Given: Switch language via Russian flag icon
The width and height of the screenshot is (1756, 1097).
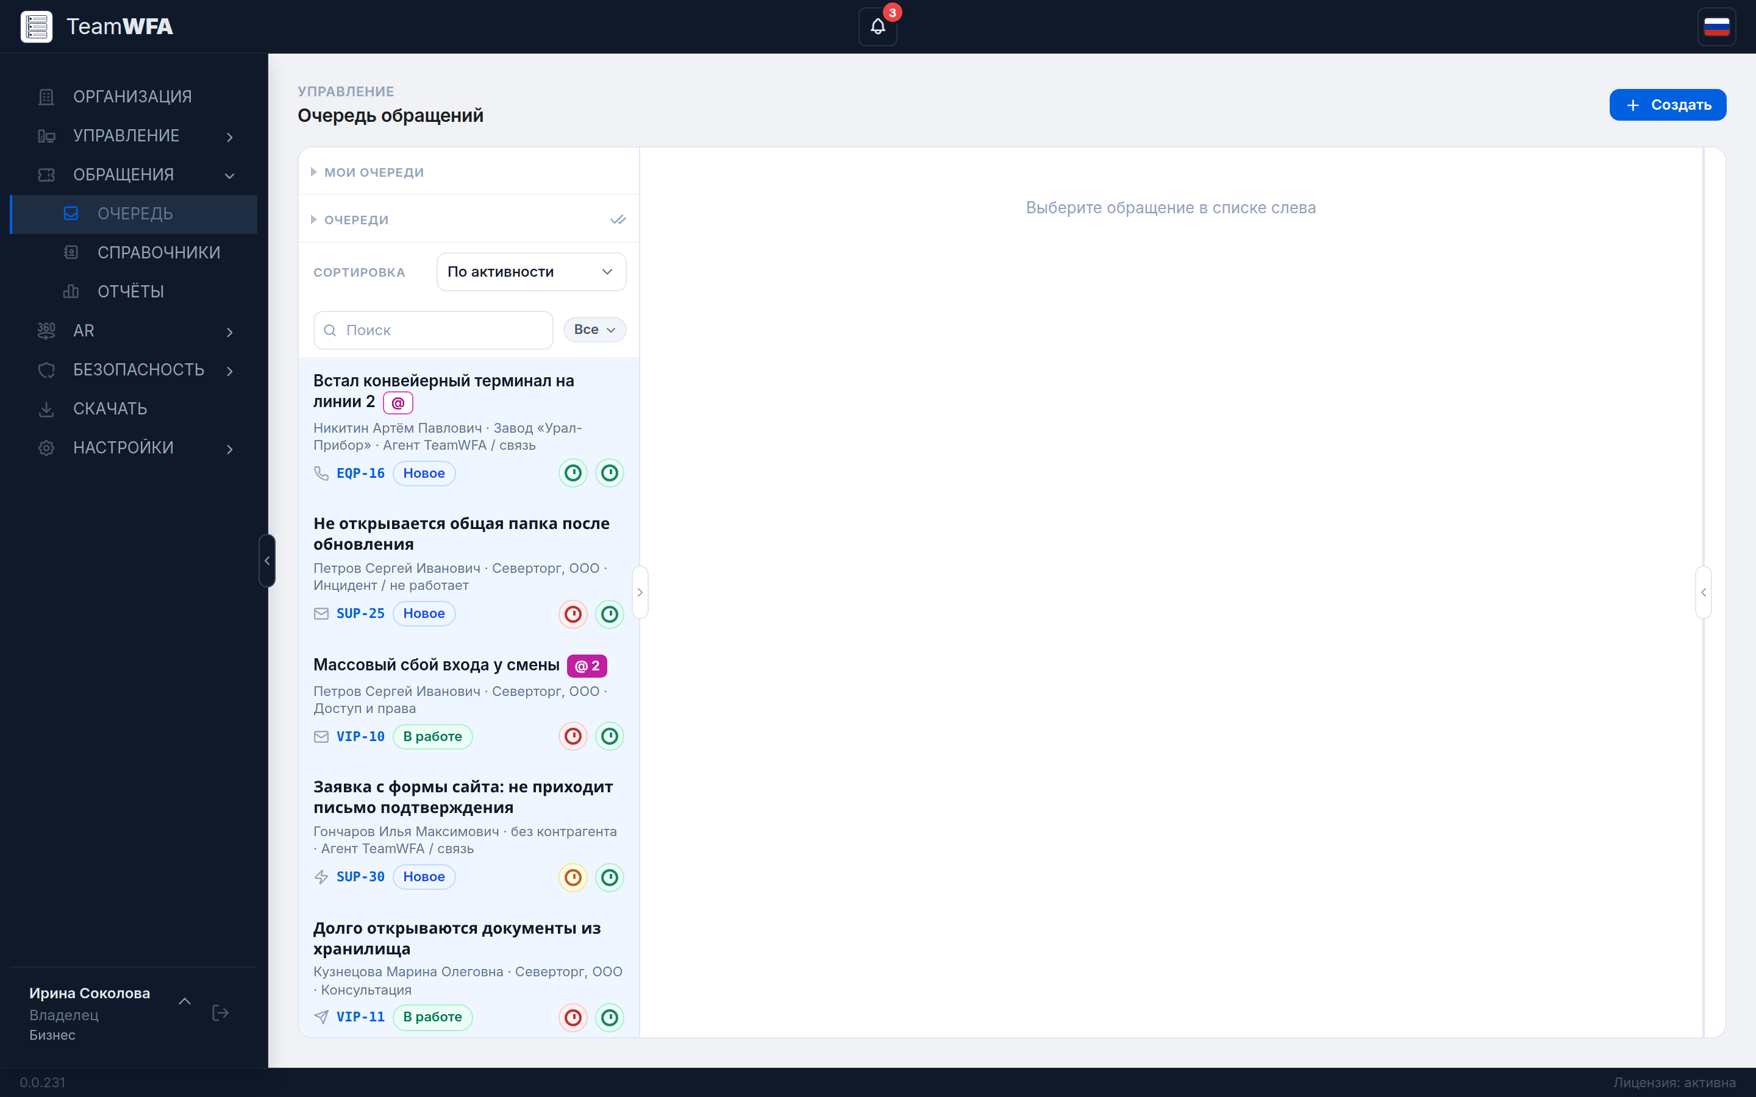Looking at the screenshot, I should pos(1716,27).
